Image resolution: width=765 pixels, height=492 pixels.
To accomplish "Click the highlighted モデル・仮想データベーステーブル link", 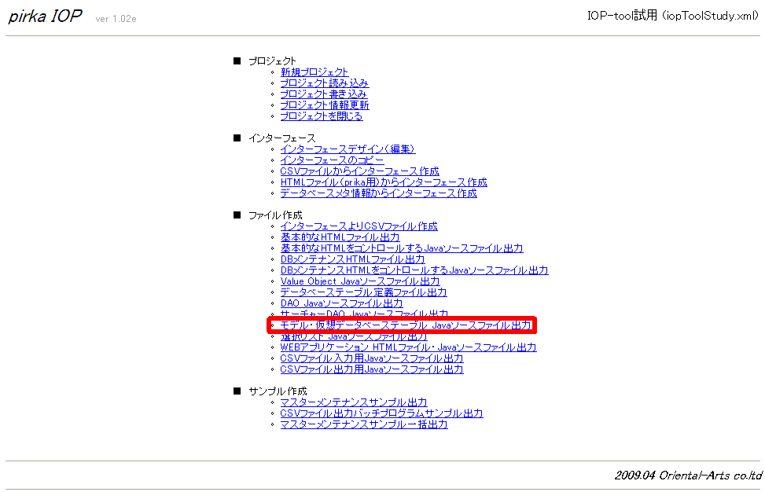I will pos(405,325).
